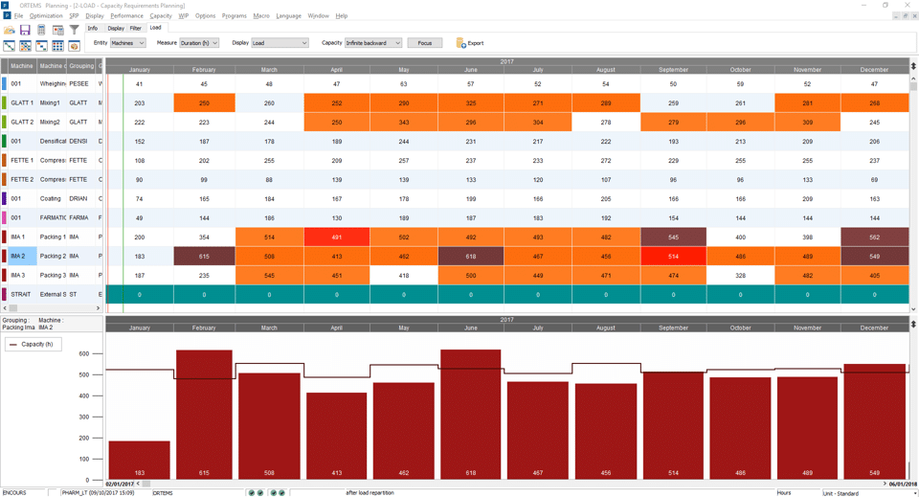Expand the Measure dropdown showing Duration (h)
919x497 pixels.
click(200, 43)
